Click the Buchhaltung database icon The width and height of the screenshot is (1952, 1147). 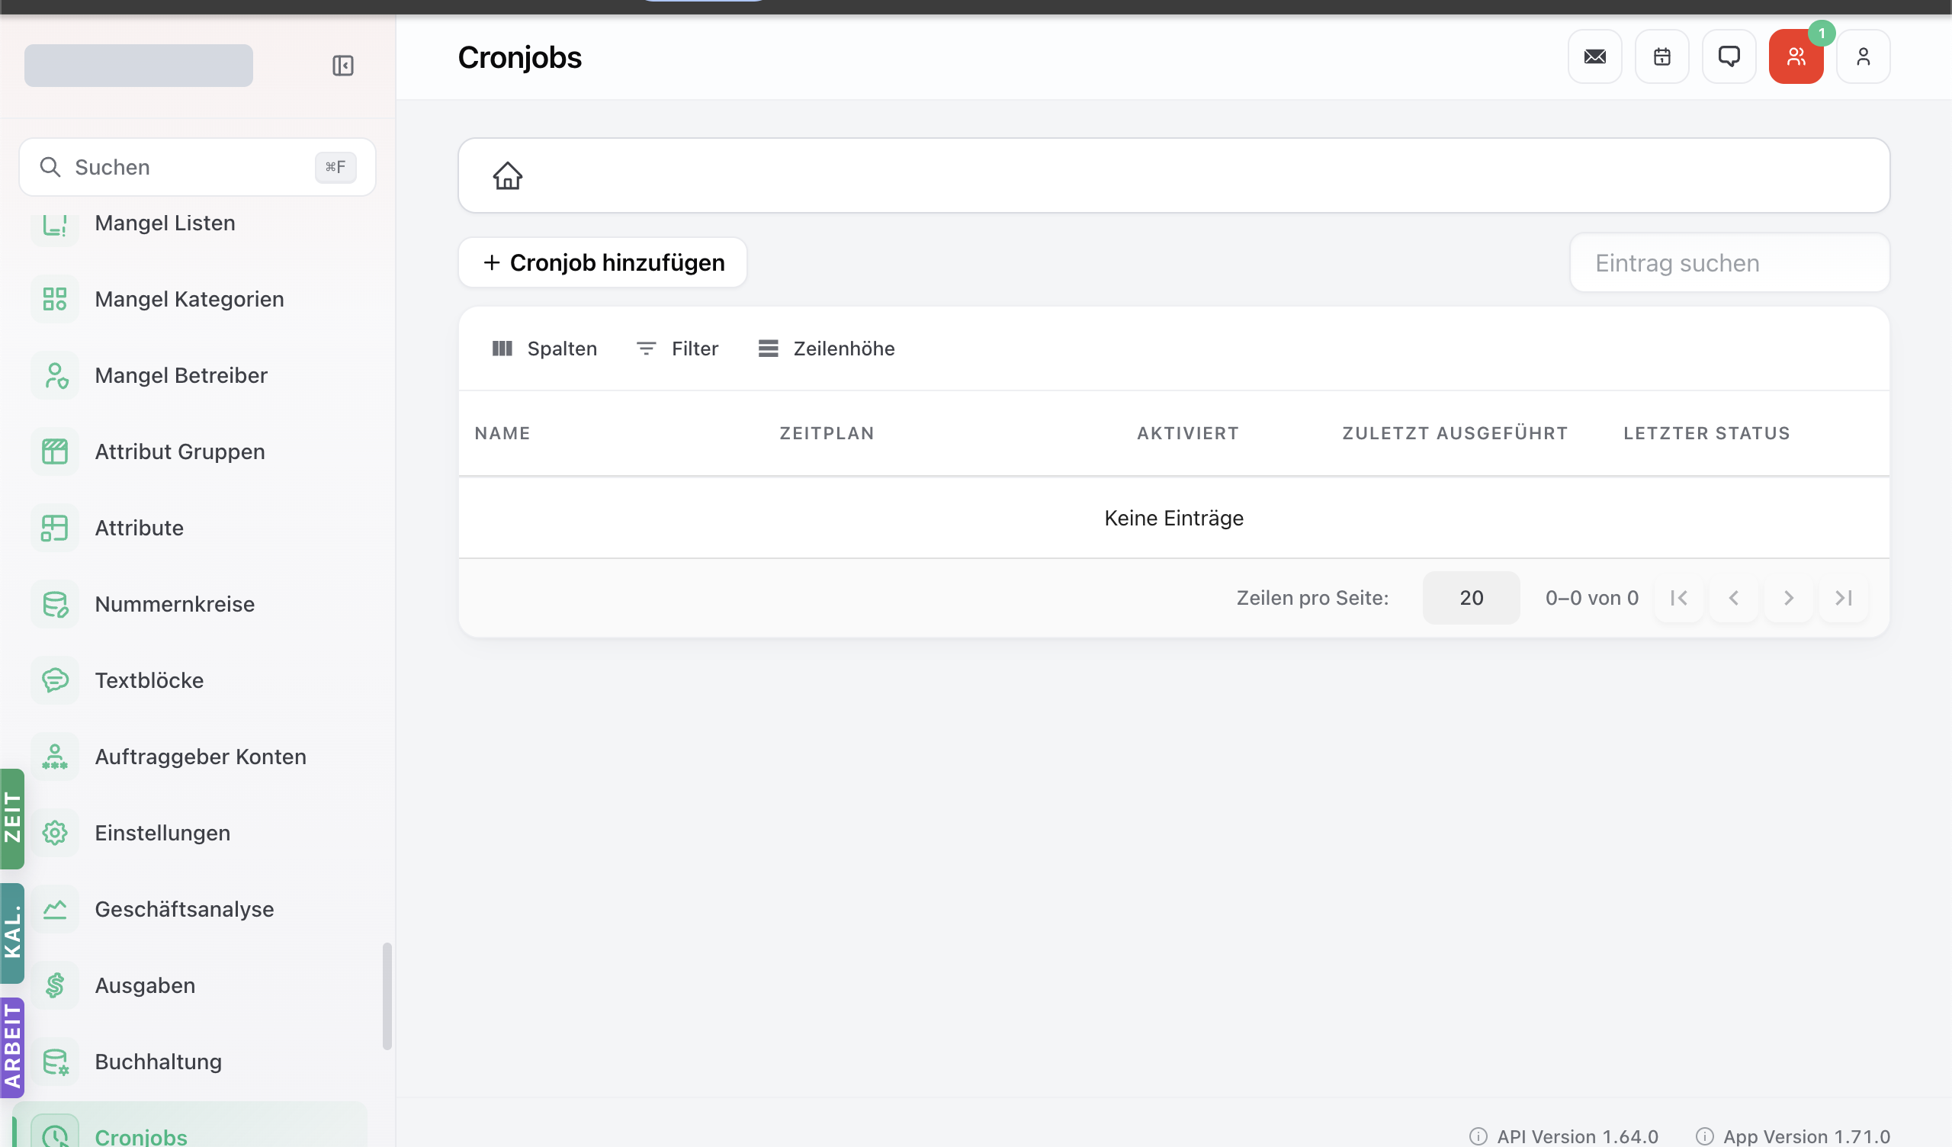55,1062
